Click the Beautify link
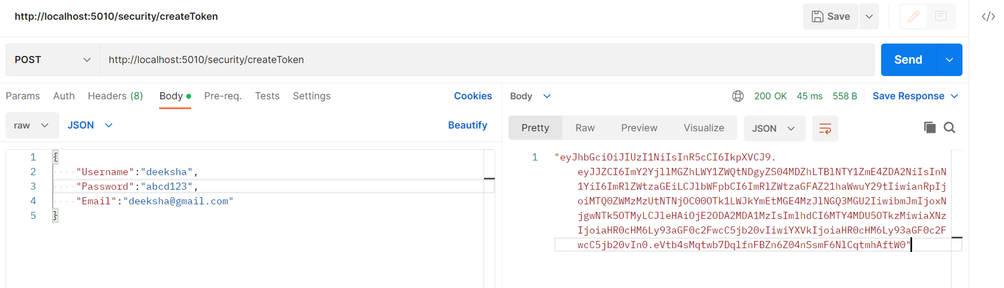 [x=467, y=125]
